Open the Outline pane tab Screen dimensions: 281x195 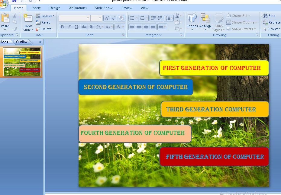pyautogui.click(x=22, y=42)
